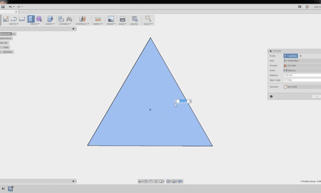Undo the last action

point(10,7)
